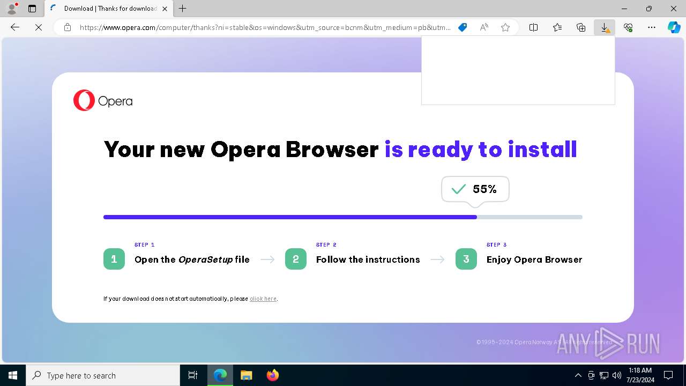The width and height of the screenshot is (686, 386).
Task: Activate Read aloud icon
Action: click(484, 27)
